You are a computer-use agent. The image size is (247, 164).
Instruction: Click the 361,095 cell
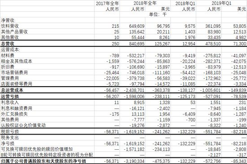point(213,26)
